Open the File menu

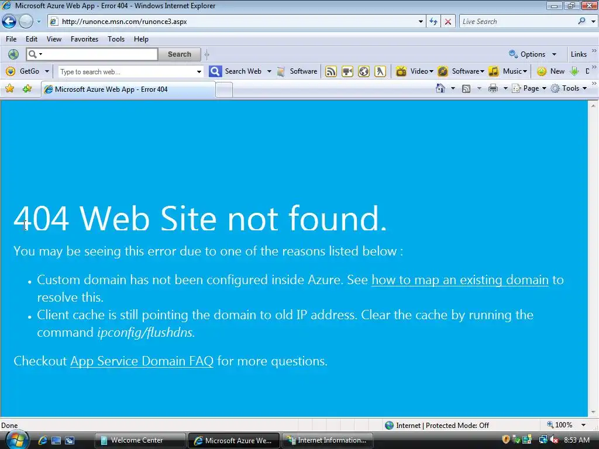[x=11, y=39]
